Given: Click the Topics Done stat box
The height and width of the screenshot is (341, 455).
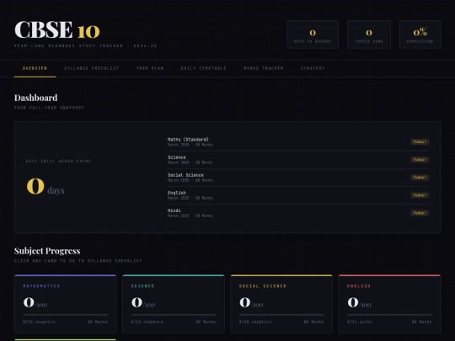Looking at the screenshot, I should (x=369, y=35).
